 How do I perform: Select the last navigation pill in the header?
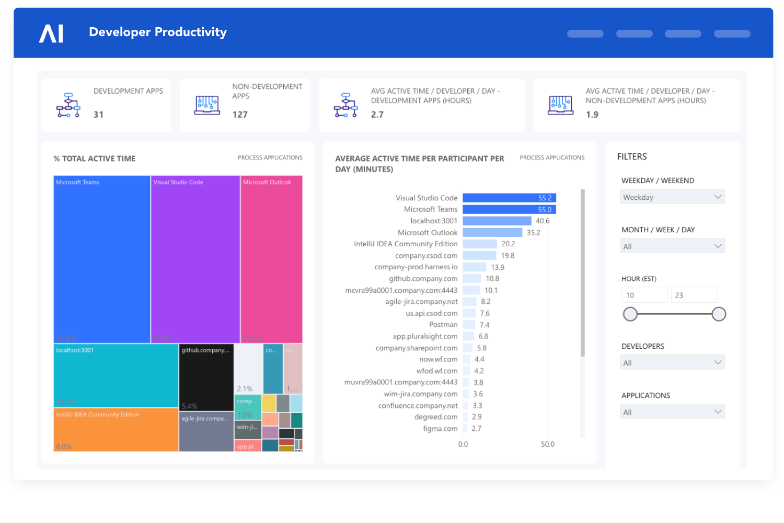tap(732, 33)
